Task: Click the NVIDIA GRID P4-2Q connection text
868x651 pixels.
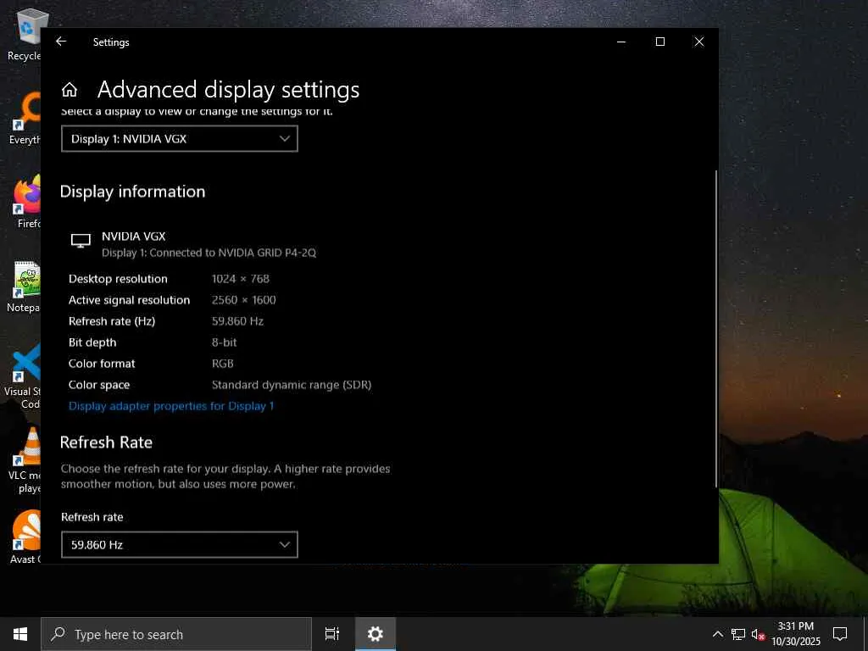Action: tap(209, 253)
